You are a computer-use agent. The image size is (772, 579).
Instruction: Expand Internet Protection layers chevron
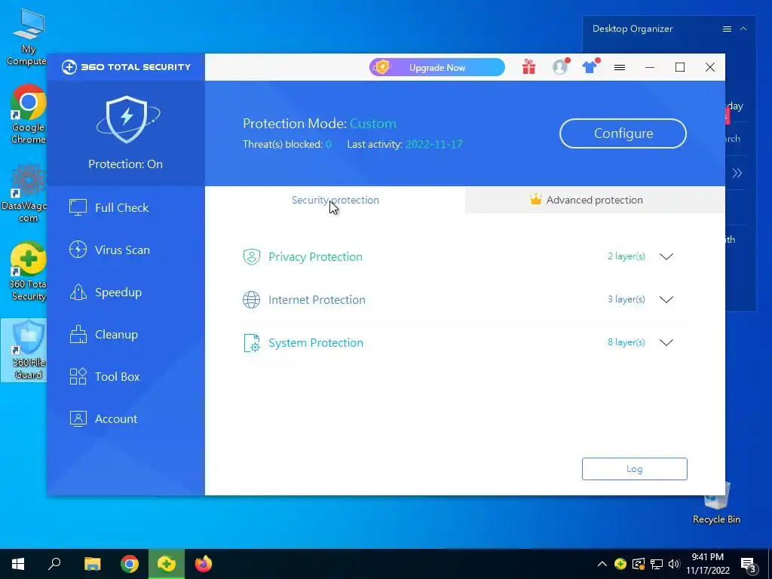click(x=666, y=299)
